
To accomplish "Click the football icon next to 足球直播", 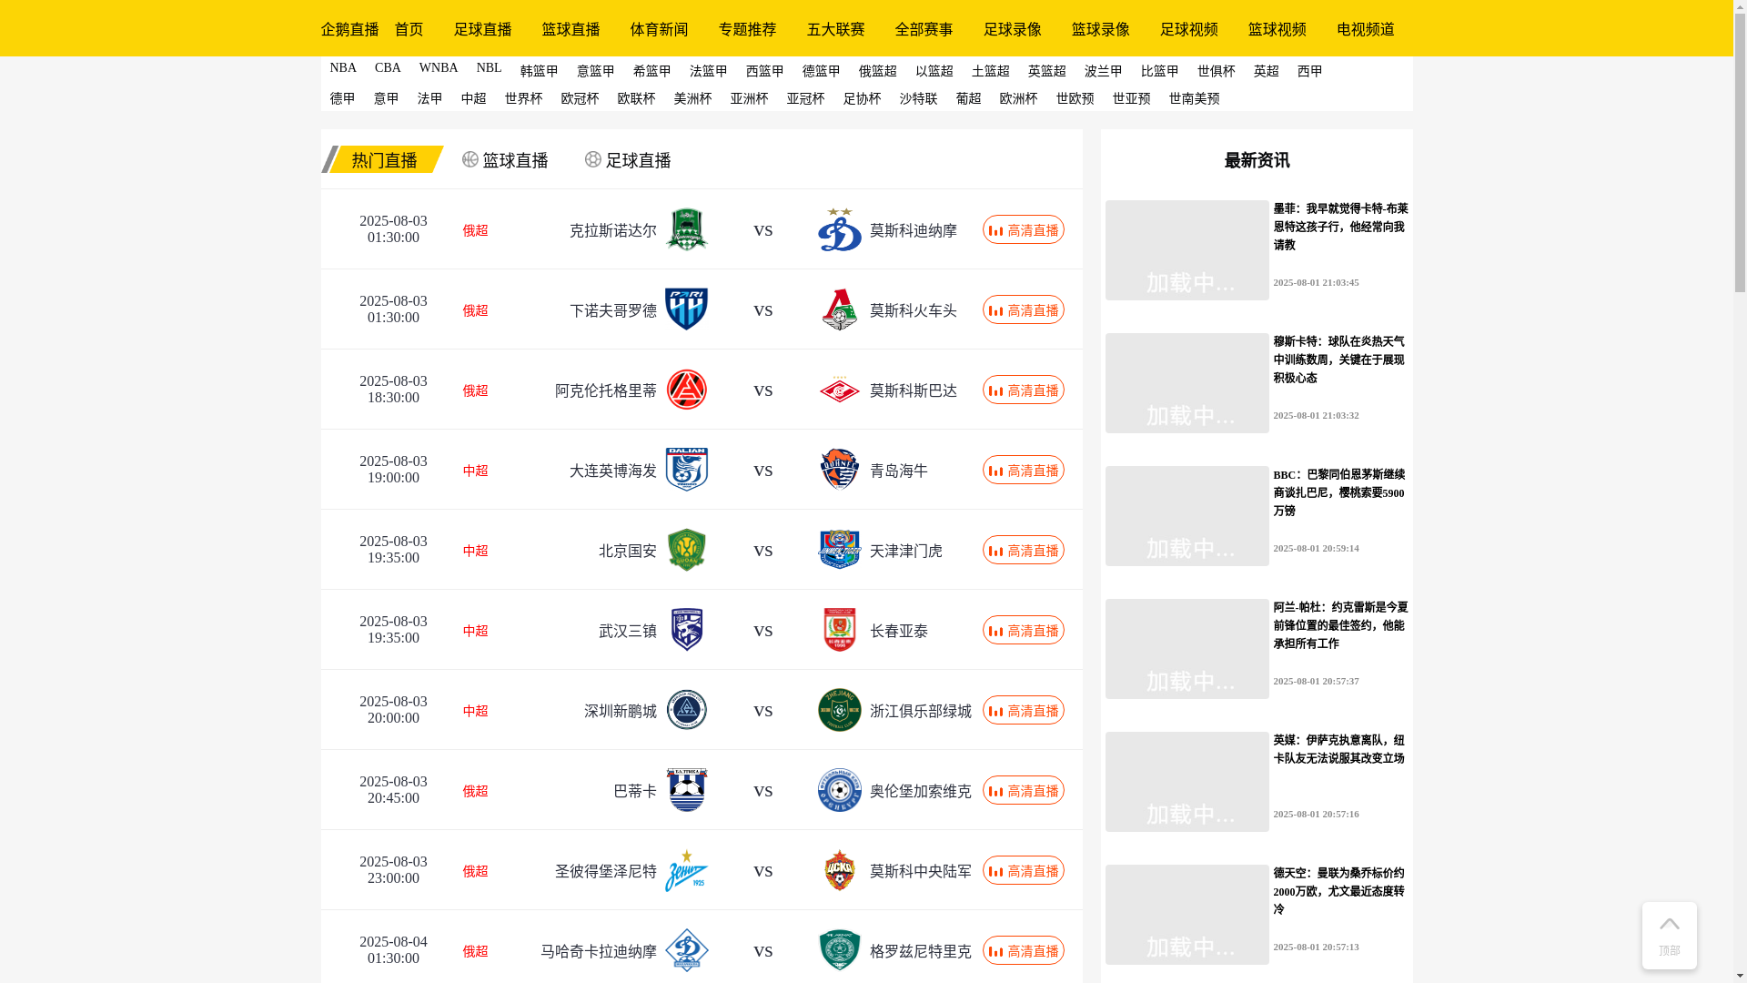I will [592, 159].
